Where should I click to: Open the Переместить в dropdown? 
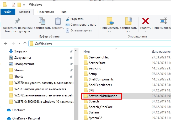coord(109,25)
